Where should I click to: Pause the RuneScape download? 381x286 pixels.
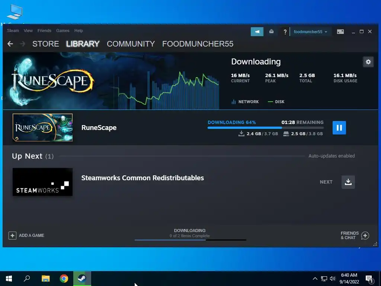(x=339, y=128)
